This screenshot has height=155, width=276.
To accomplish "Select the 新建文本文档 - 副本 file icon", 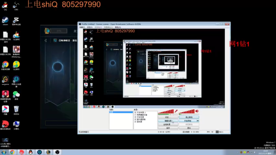I will [5, 37].
